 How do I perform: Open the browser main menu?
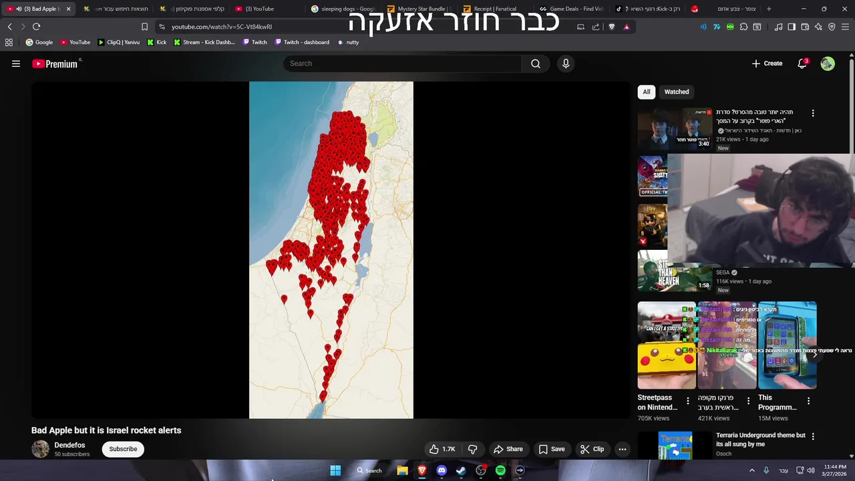846,27
